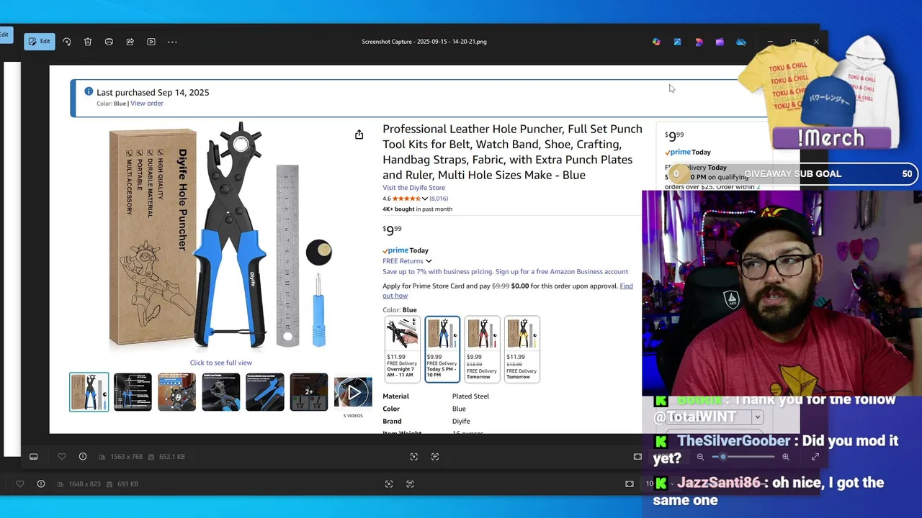Open the blue Paint edit icon
The image size is (922, 518).
(677, 42)
